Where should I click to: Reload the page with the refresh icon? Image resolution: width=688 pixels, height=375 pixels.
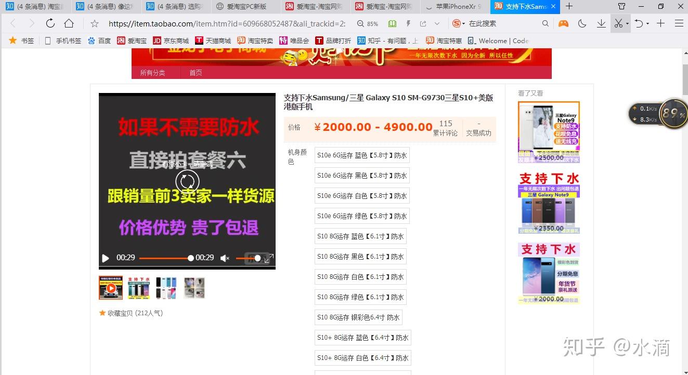50,23
